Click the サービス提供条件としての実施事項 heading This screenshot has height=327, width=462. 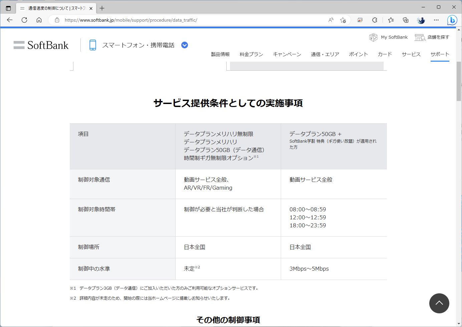(x=228, y=103)
